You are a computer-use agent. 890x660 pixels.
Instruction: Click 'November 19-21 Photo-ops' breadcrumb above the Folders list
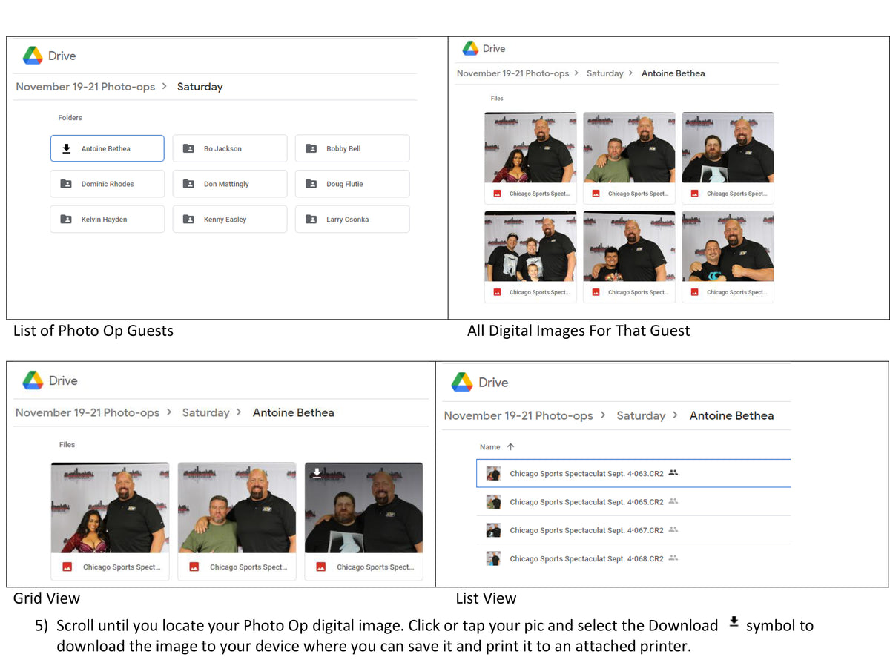tap(85, 87)
